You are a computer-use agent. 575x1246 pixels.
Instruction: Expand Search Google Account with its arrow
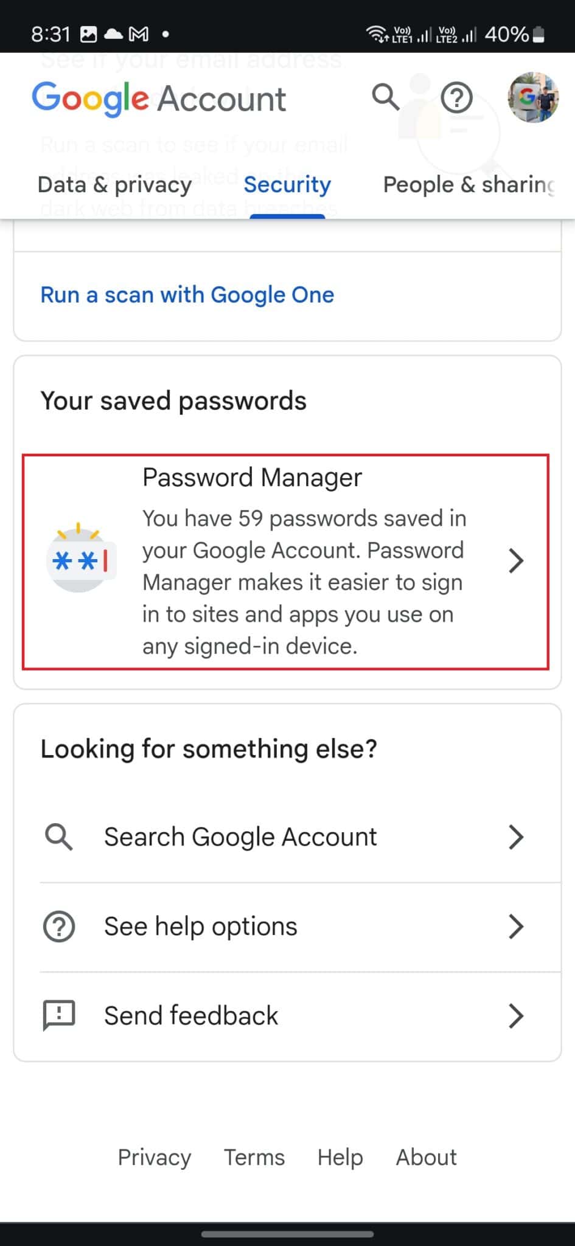pyautogui.click(x=516, y=837)
